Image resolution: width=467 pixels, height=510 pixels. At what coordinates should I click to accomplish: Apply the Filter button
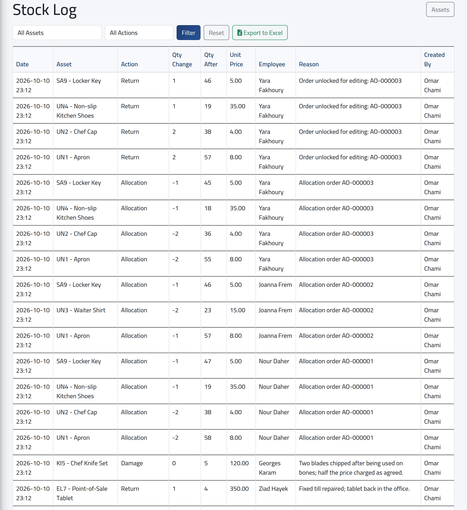click(188, 33)
